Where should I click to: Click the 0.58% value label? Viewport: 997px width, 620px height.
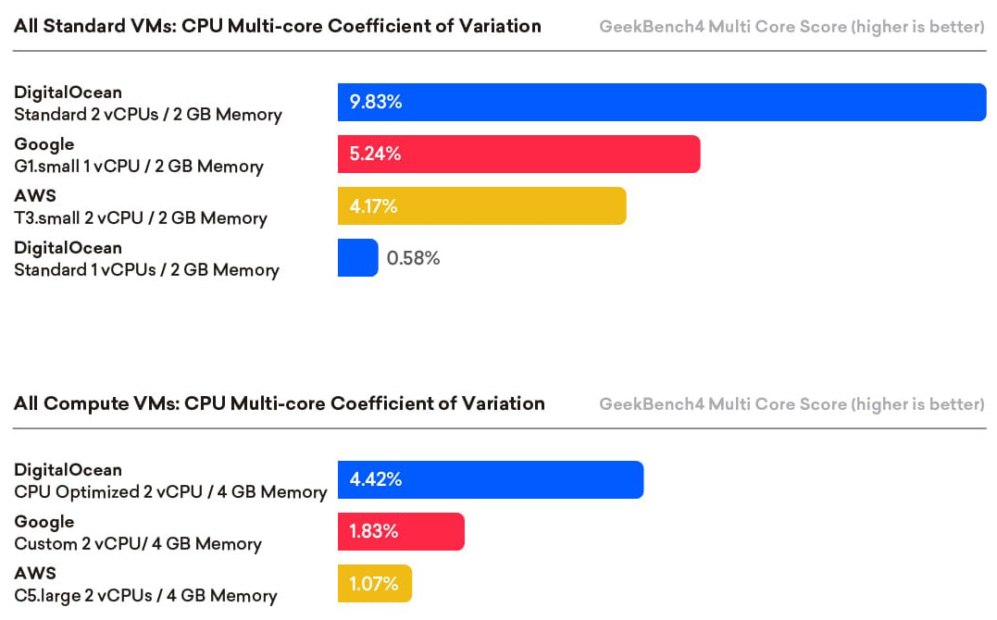pyautogui.click(x=413, y=258)
